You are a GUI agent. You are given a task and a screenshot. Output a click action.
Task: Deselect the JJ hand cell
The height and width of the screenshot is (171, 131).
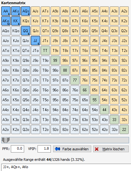point(35,41)
